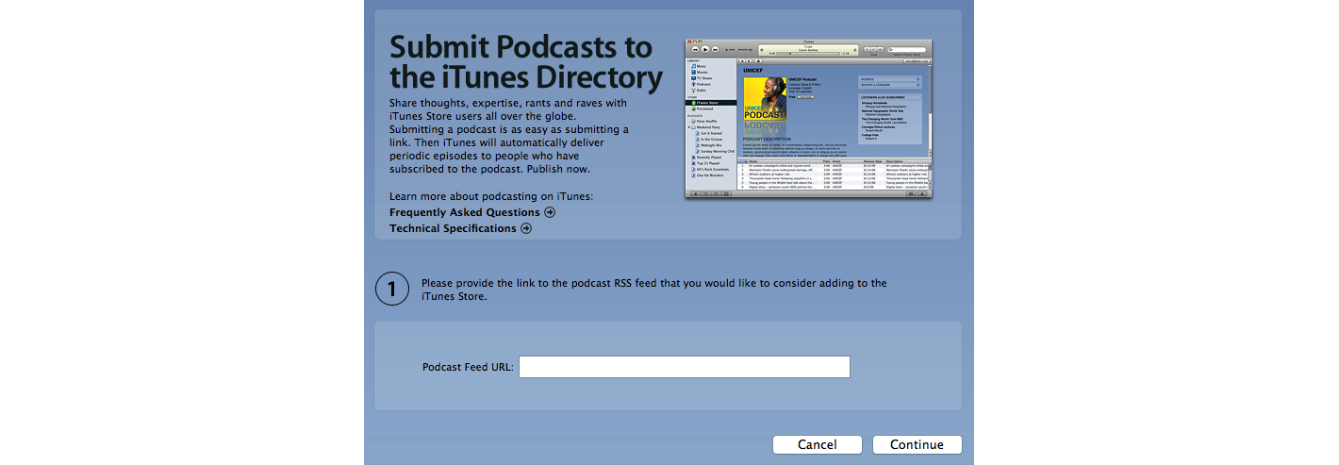
Task: Click the volume slider in the iTunes preview
Action: [x=738, y=49]
